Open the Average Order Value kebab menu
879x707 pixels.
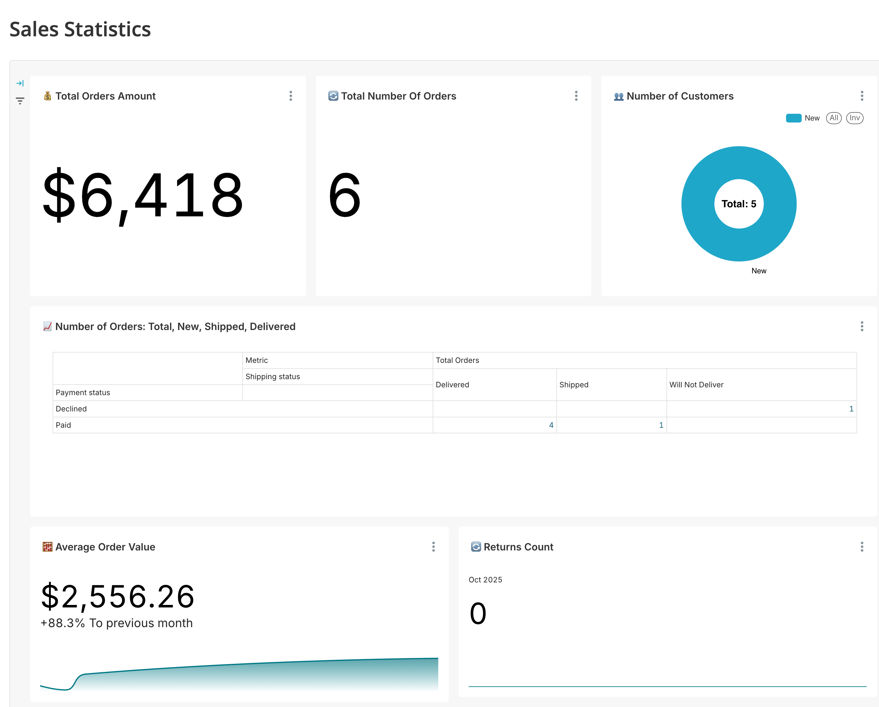(x=433, y=547)
